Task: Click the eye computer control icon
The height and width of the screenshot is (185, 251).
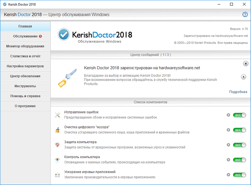Action: tap(57, 160)
